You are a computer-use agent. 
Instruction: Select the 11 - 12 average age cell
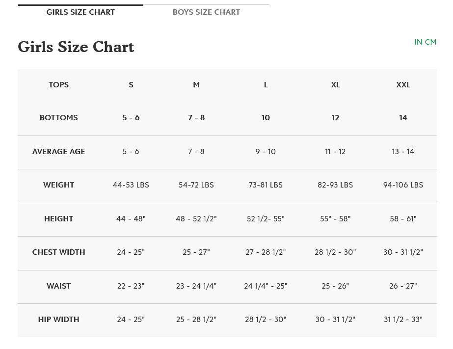tap(335, 152)
